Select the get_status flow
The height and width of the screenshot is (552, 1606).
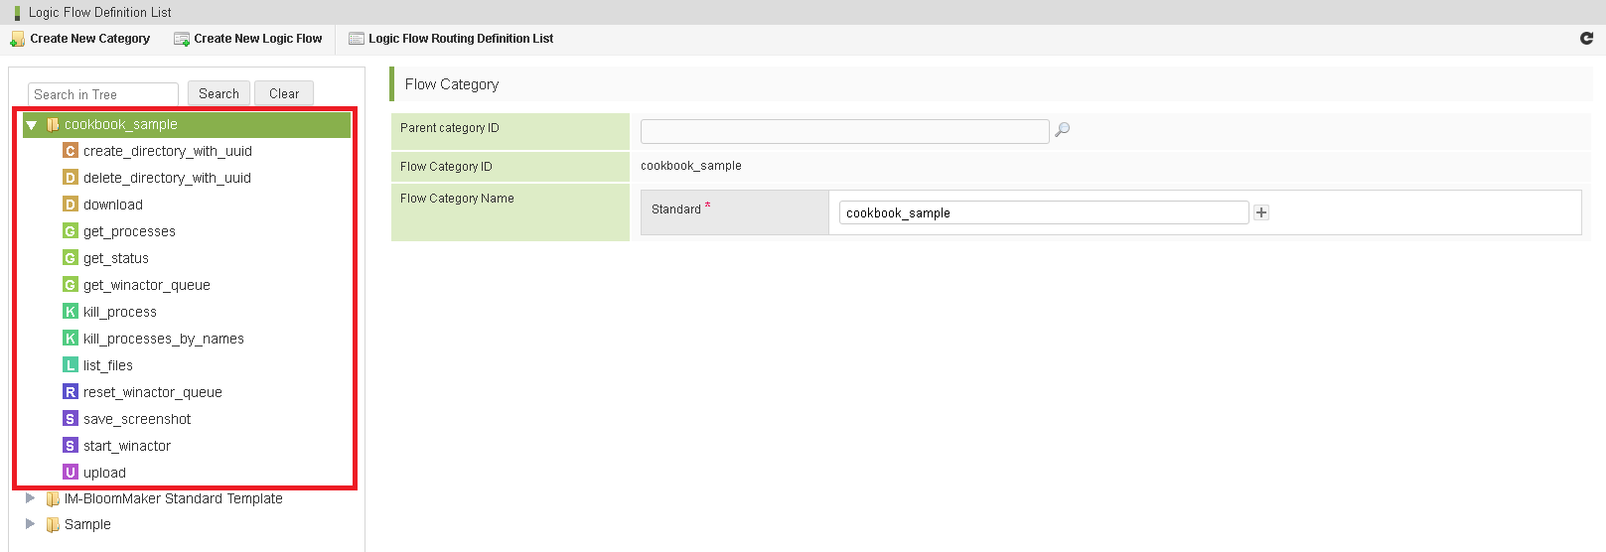point(116,258)
